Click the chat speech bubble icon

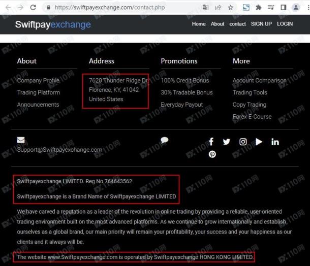[164, 140]
